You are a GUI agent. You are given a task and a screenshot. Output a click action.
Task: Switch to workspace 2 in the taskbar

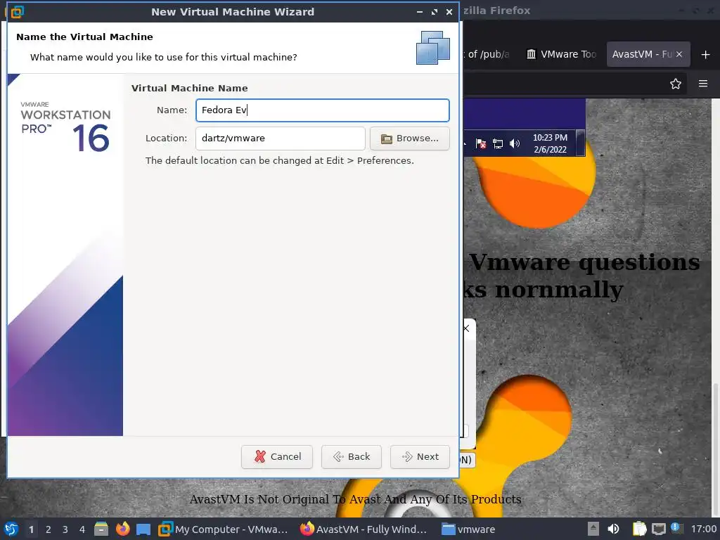(49, 529)
